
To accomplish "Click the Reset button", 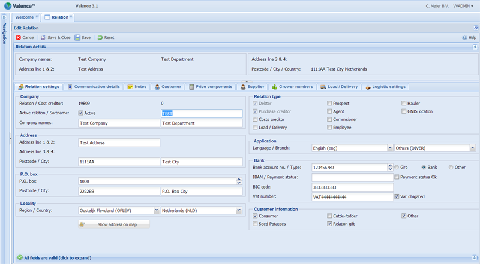I will [x=106, y=38].
